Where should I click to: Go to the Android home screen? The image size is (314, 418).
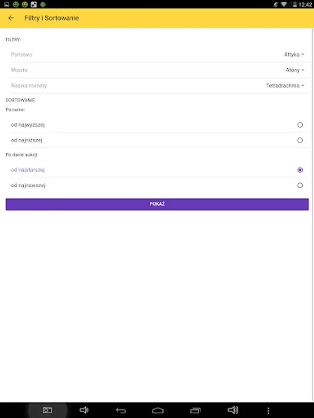(x=158, y=410)
